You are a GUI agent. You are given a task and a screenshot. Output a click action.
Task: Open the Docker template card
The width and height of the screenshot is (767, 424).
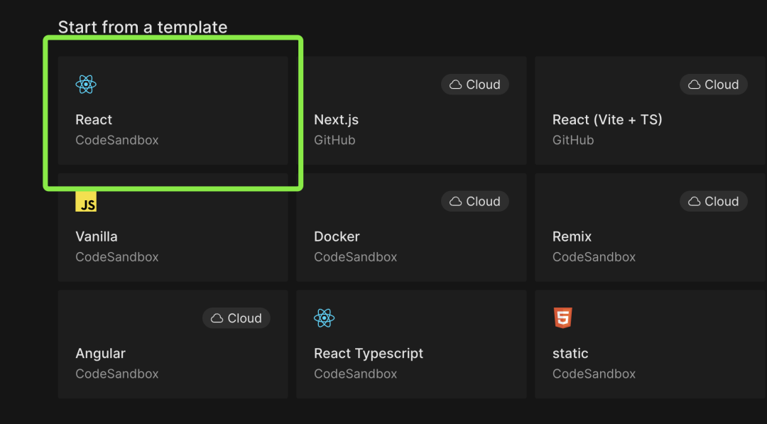coord(411,227)
